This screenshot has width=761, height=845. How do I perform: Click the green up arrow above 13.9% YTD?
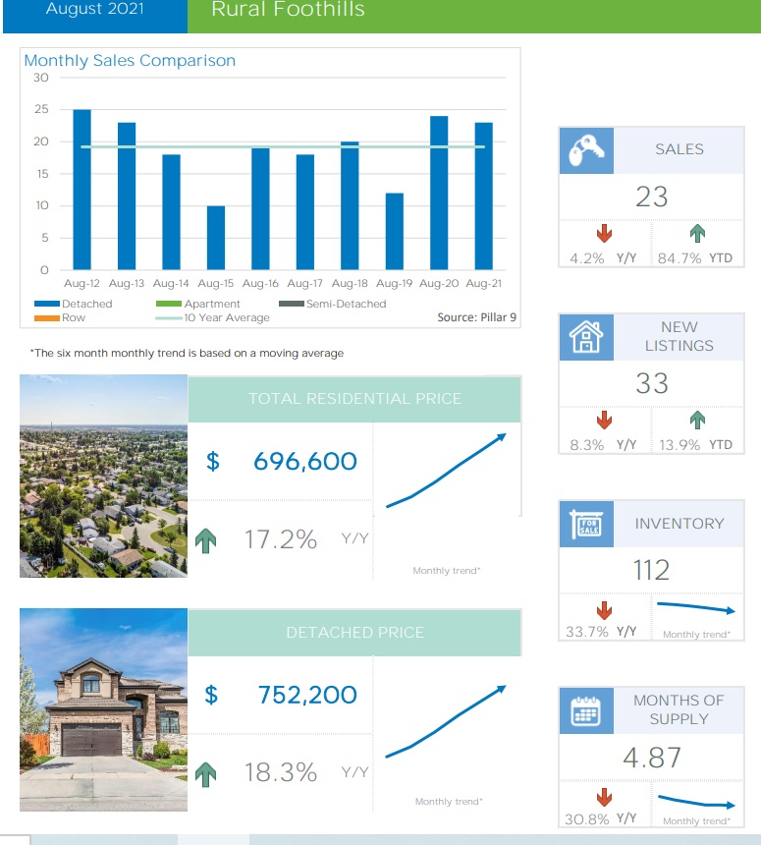coord(697,421)
